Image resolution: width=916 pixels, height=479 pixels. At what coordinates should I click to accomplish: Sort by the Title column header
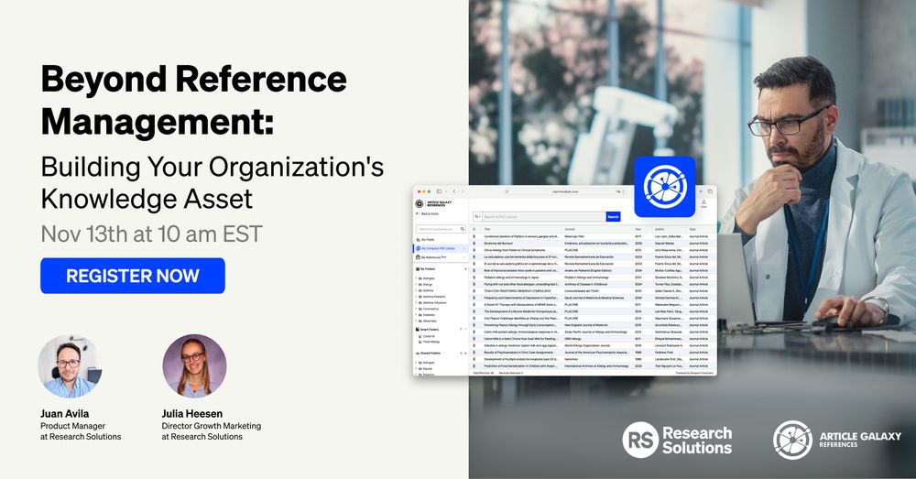(487, 229)
